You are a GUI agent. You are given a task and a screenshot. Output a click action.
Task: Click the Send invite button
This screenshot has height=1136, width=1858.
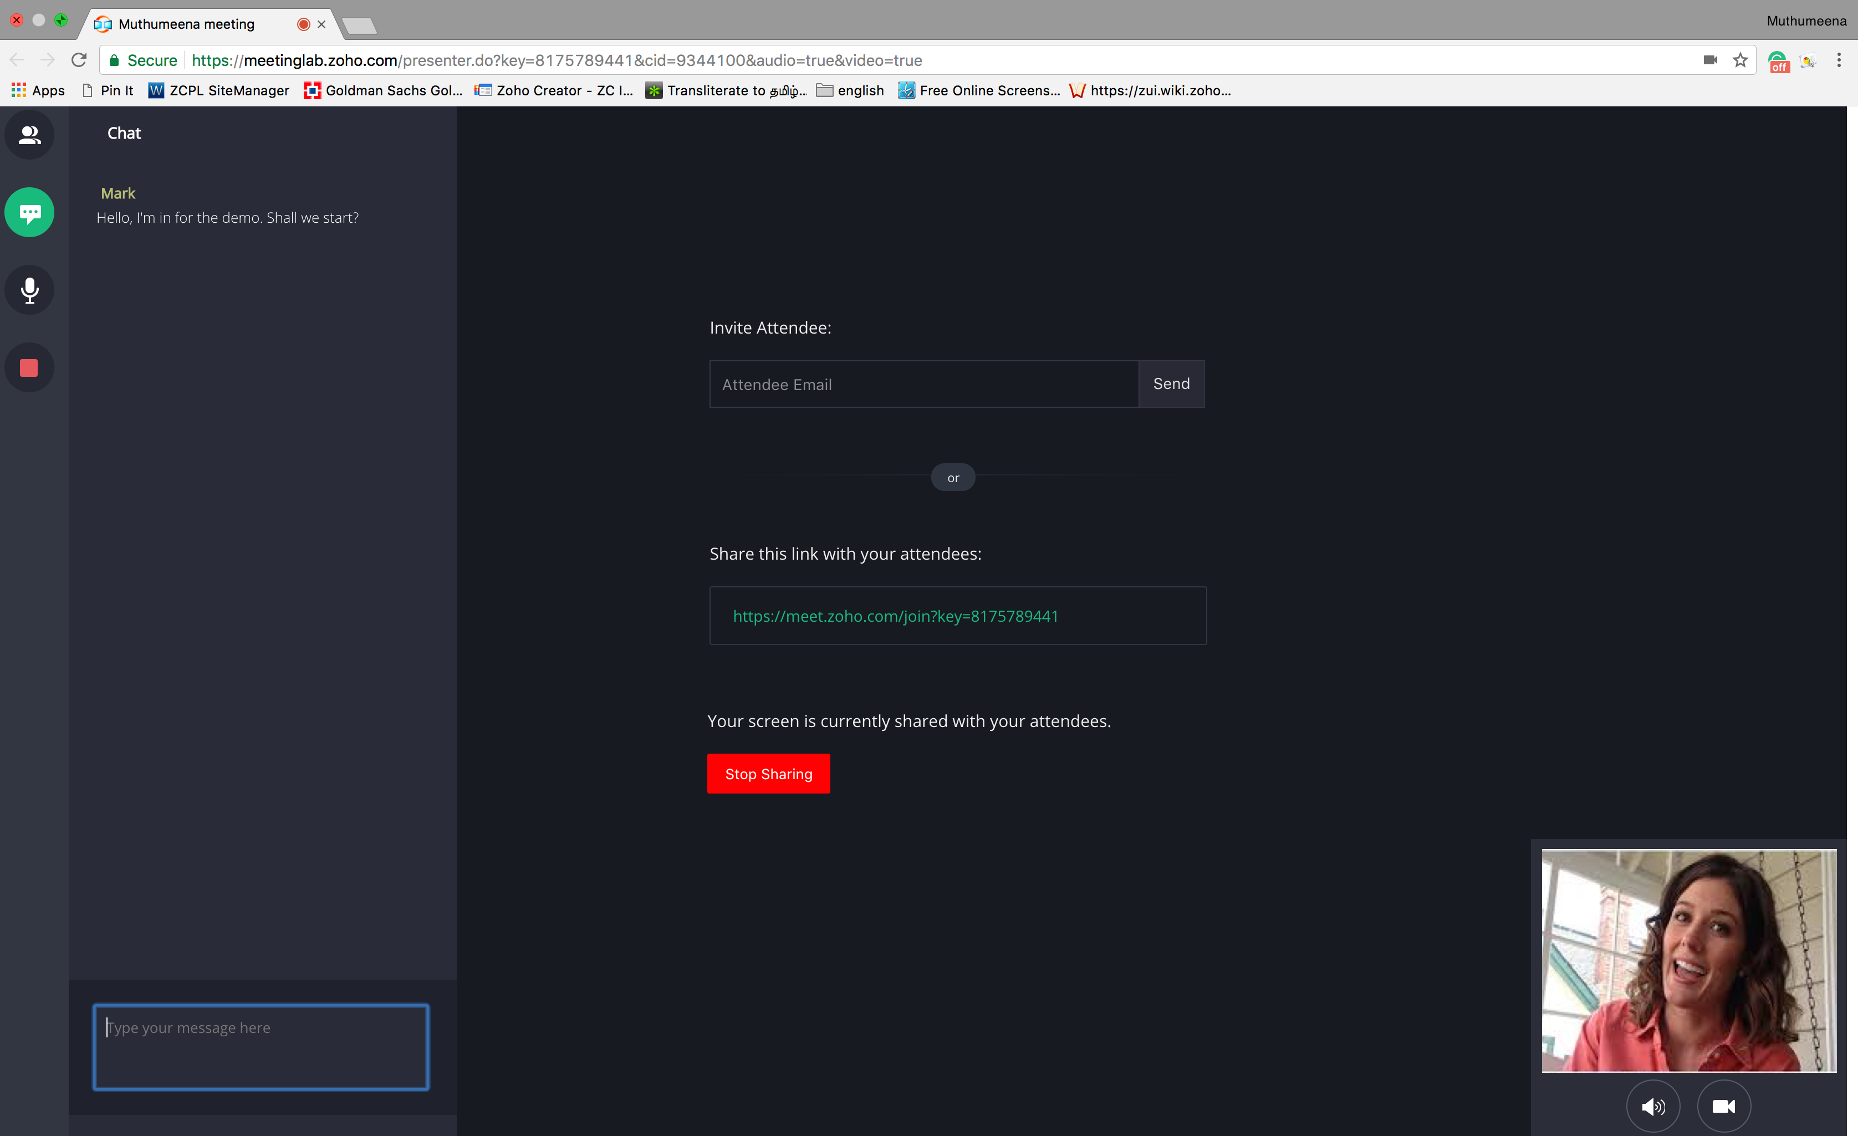pos(1171,383)
